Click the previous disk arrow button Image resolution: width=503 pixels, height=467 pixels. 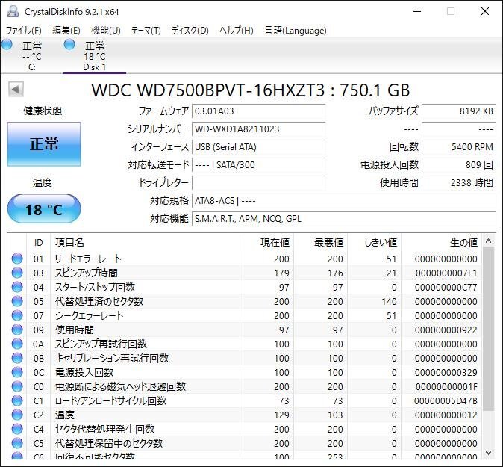[x=16, y=89]
